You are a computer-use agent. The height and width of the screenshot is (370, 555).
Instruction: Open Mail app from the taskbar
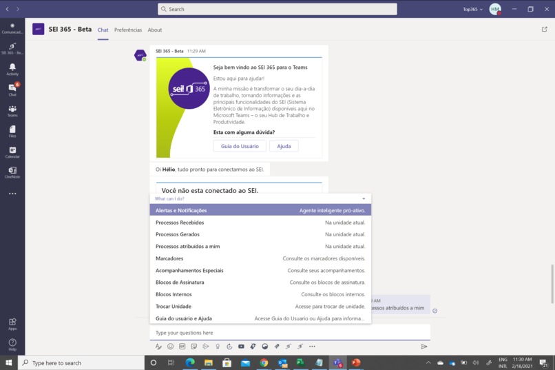(245, 362)
